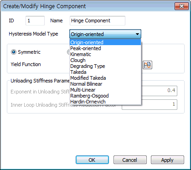Screen dimensions: 191x170
Task: Pick the Clough hysteresis model
Action: tap(105, 60)
